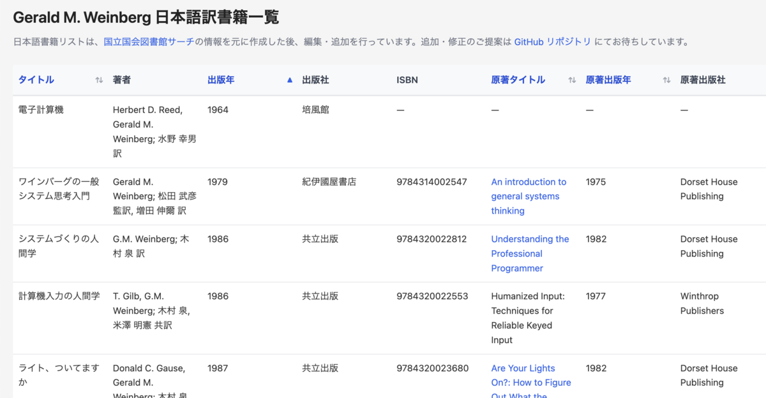Click original year 1982 in システムづくりの人間学 row
The width and height of the screenshot is (766, 398).
pyautogui.click(x=596, y=239)
